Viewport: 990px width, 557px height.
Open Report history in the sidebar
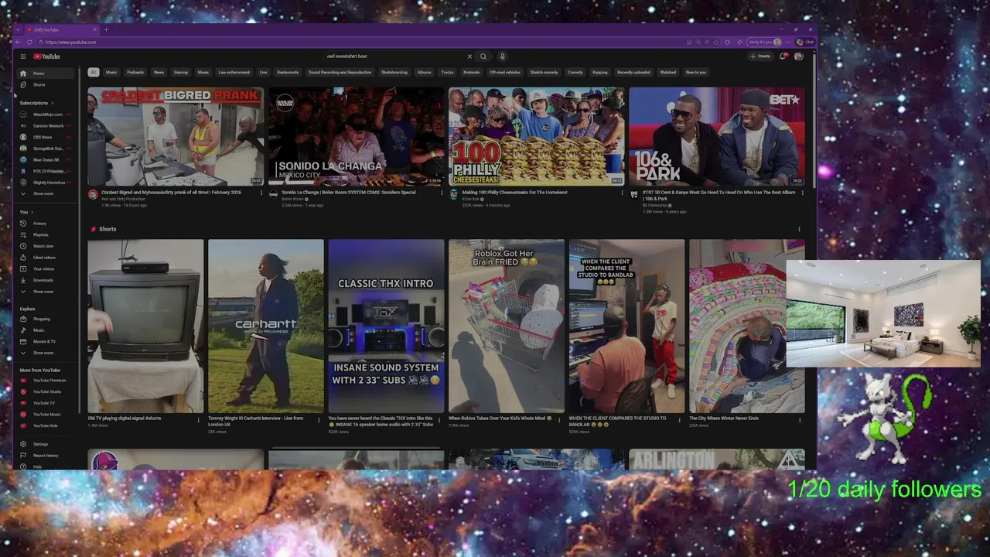[x=46, y=456]
